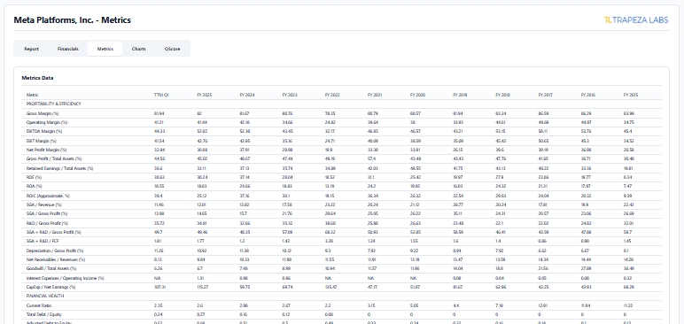The width and height of the screenshot is (684, 324).
Task: Go to the QScore tab
Action: [x=172, y=49]
